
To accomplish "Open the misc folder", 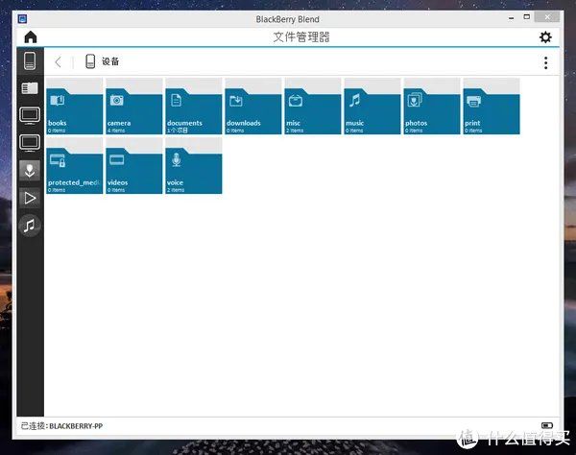I will click(312, 107).
